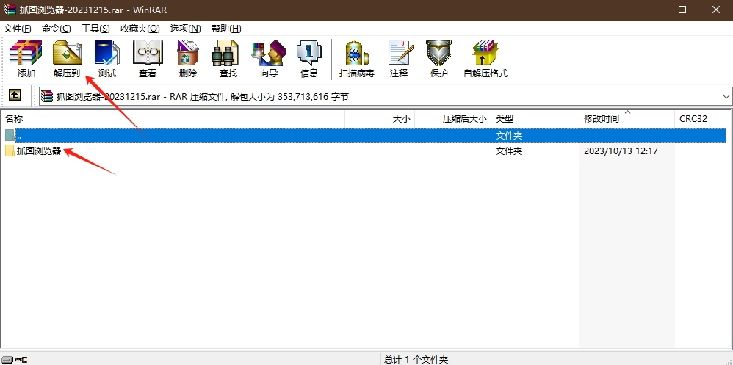Click the 2023/10/13 12:17 date cell
The width and height of the screenshot is (733, 365).
(621, 151)
